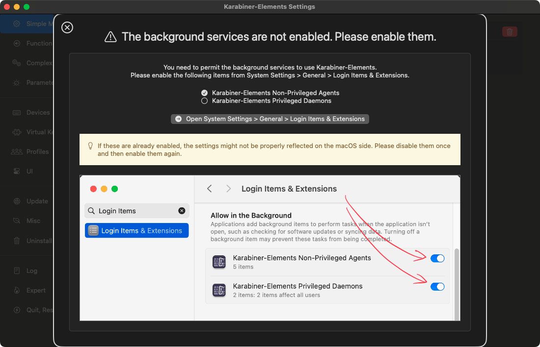Click the warning triangle beside the heading

pyautogui.click(x=110, y=37)
